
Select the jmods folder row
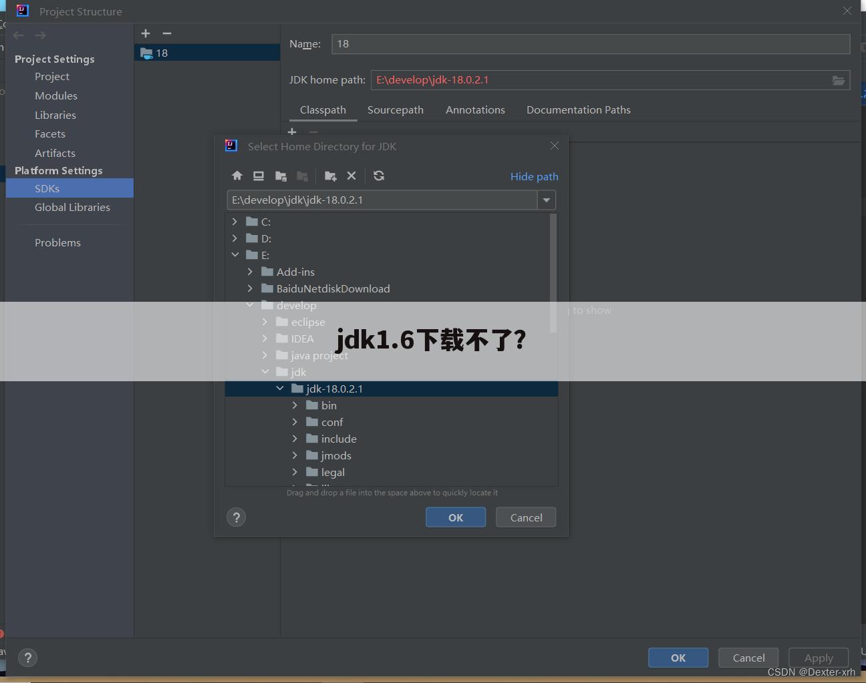click(392, 455)
